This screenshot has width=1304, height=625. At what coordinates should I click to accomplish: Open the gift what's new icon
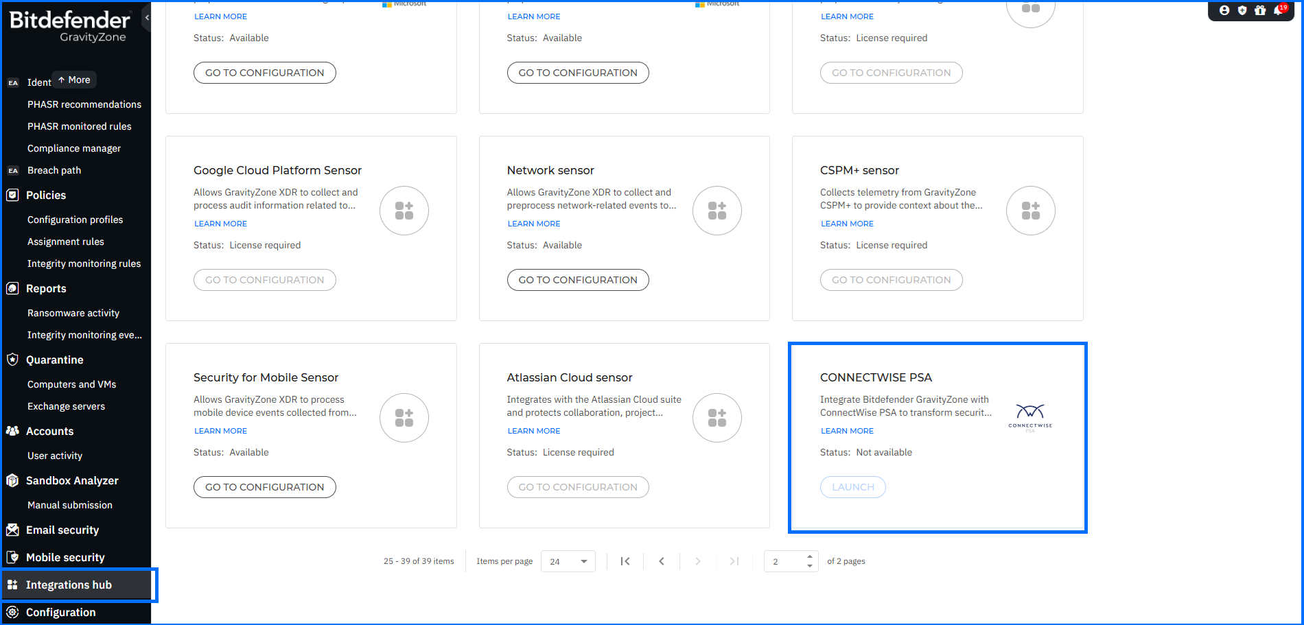pyautogui.click(x=1260, y=10)
